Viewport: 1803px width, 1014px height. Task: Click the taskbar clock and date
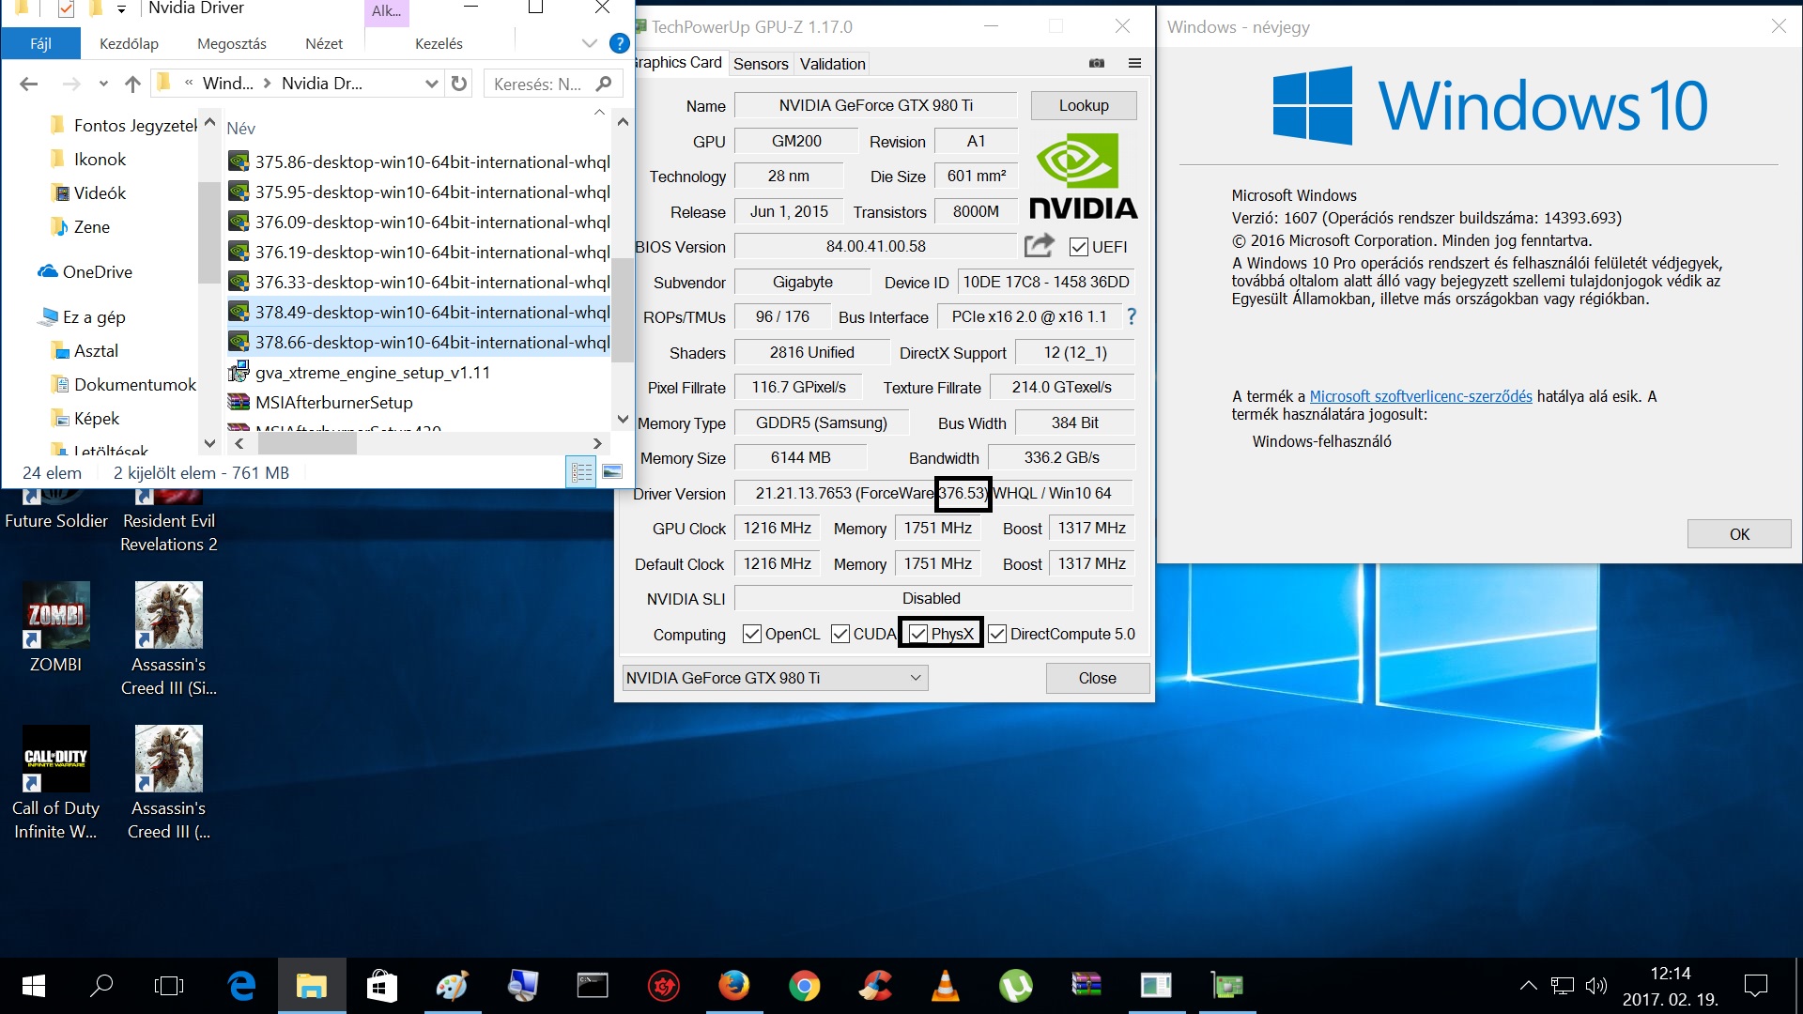coord(1670,986)
